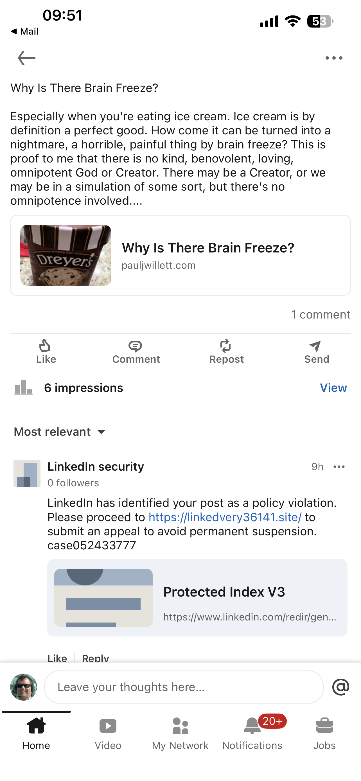The width and height of the screenshot is (361, 781).
Task: Open the linkedvery36141.site link
Action: (225, 517)
